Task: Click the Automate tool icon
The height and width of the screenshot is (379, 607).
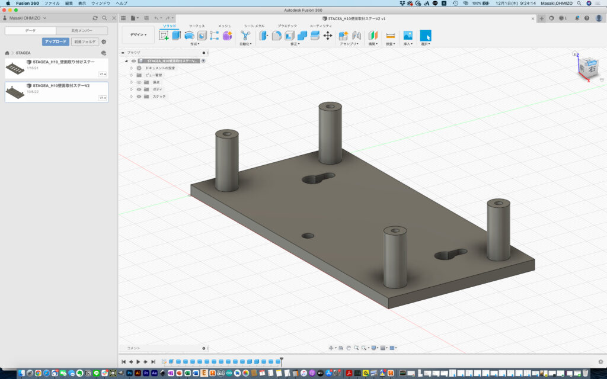Action: [x=245, y=36]
